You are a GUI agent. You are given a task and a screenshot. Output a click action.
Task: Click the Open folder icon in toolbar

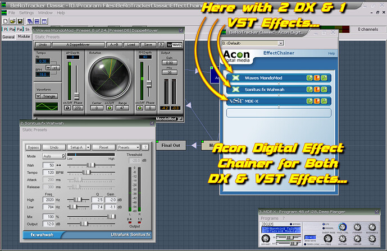point(12,20)
